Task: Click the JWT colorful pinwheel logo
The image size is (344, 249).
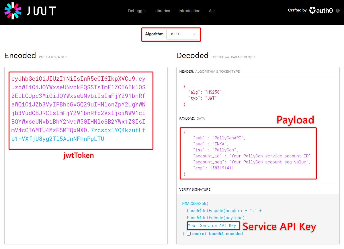Action: [13, 11]
